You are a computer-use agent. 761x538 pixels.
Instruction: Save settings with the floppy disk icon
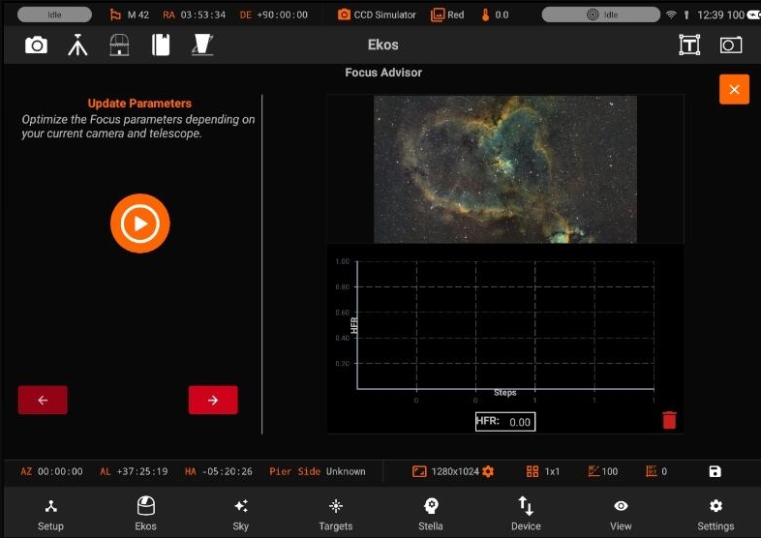pos(715,471)
